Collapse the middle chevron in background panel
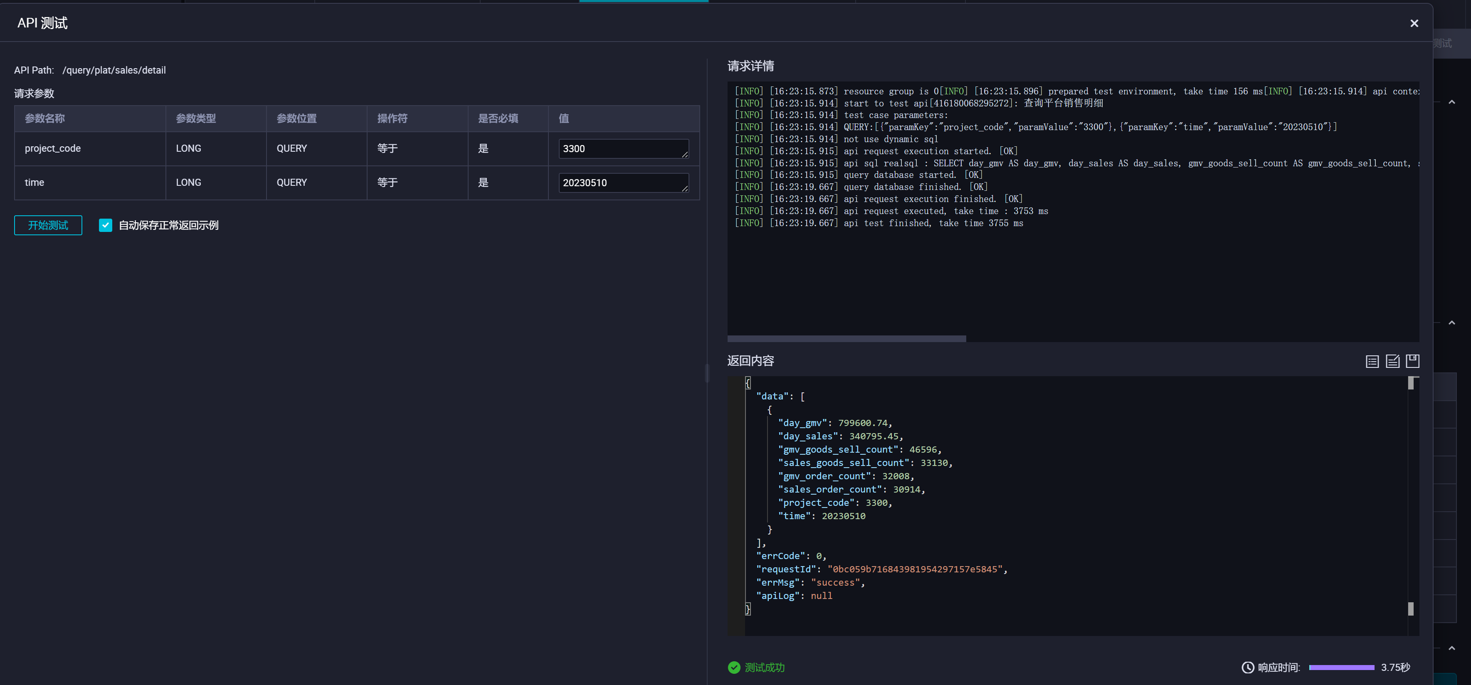This screenshot has height=685, width=1471. (x=1451, y=323)
